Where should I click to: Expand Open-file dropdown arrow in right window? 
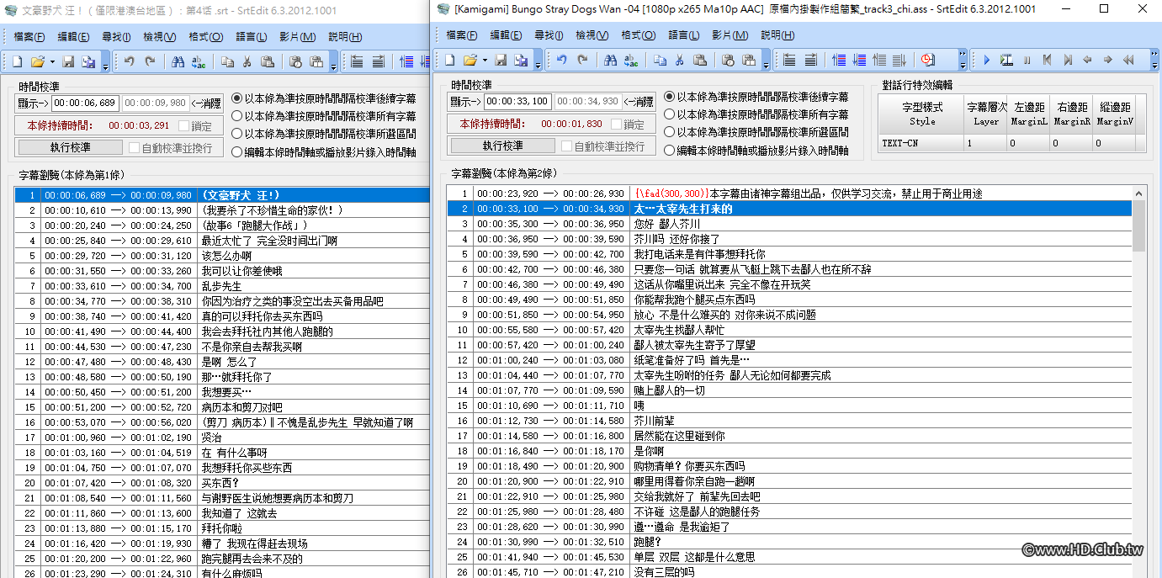pos(484,61)
